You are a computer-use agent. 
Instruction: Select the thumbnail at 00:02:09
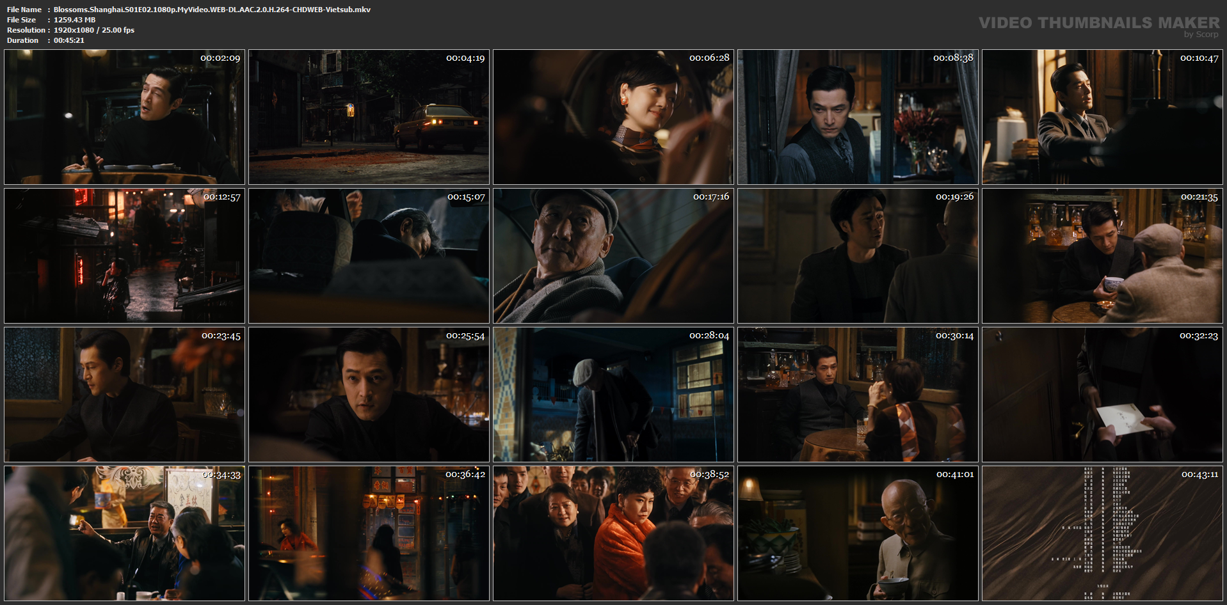124,117
